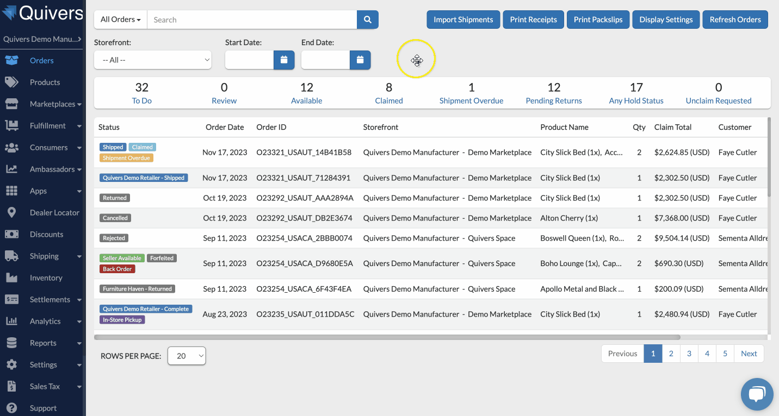Screen dimensions: 779x416
Task: Filter by Available orders
Action: (x=307, y=93)
